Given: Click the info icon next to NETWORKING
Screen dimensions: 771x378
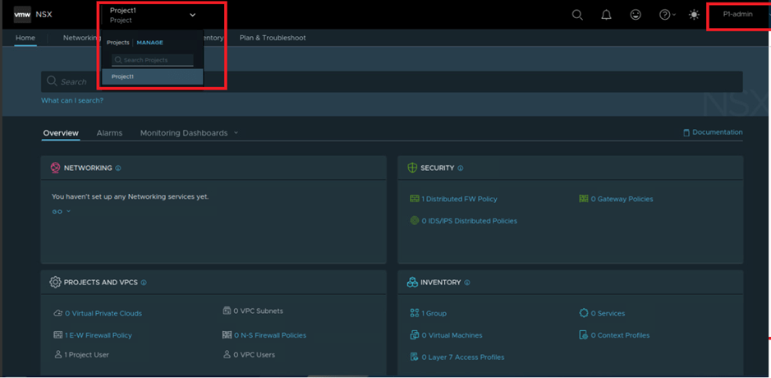Looking at the screenshot, I should [118, 168].
